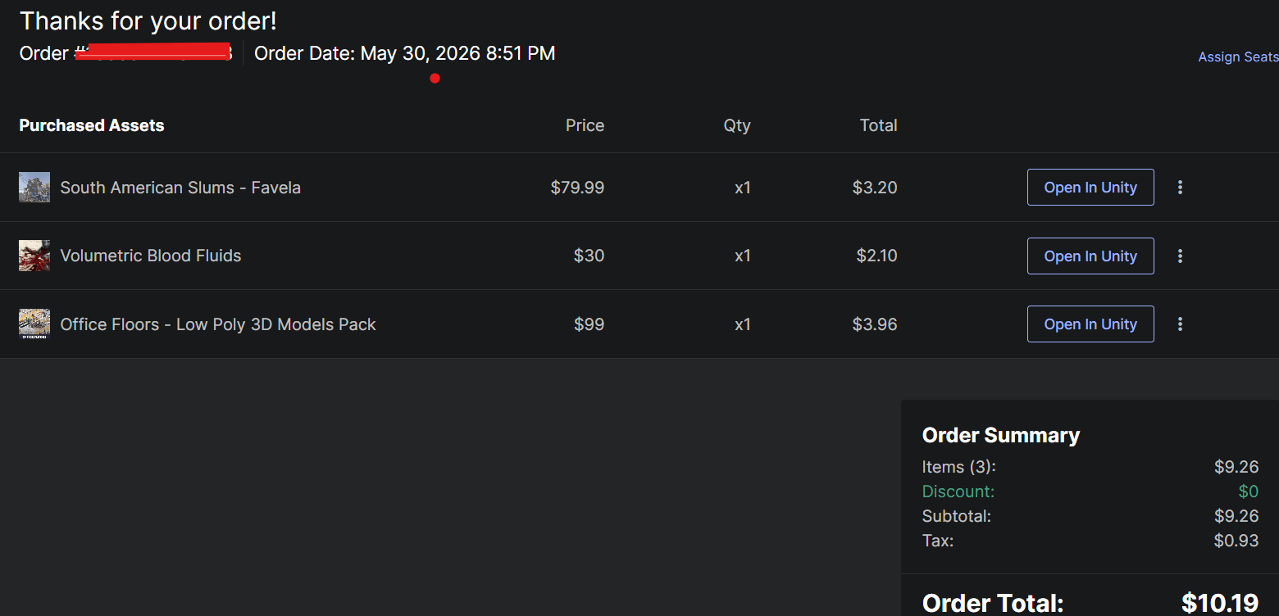Open the Volumetric Blood Fluids asset title

click(x=151, y=256)
